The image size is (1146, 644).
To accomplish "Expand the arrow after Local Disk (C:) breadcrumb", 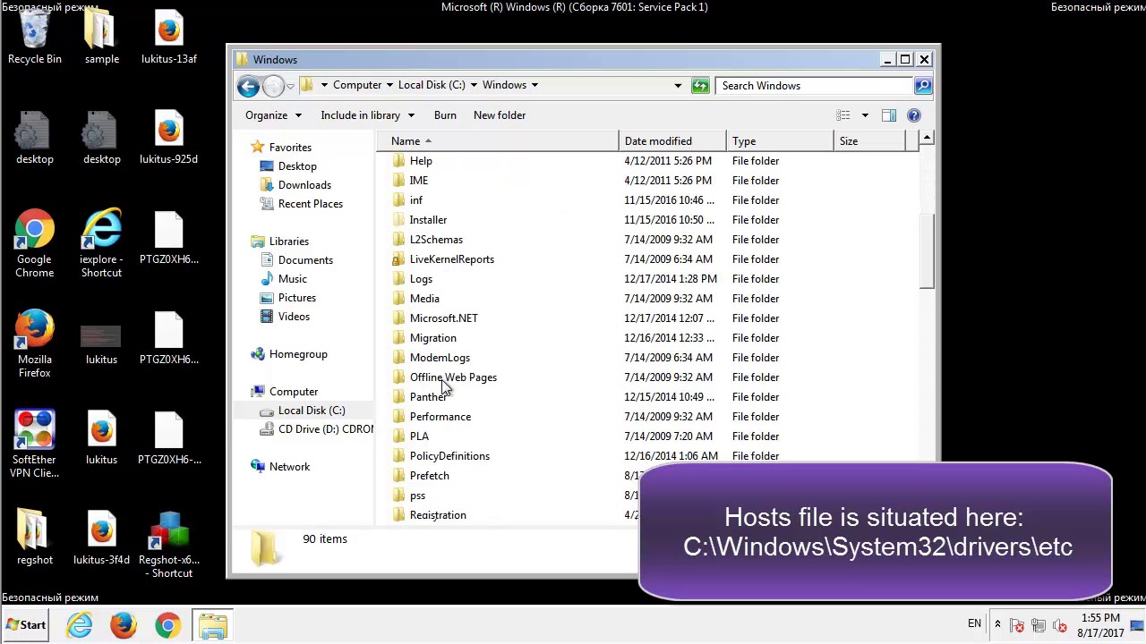I will 474,86.
